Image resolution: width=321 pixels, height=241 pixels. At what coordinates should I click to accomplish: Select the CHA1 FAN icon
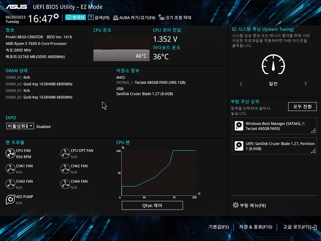10,169
